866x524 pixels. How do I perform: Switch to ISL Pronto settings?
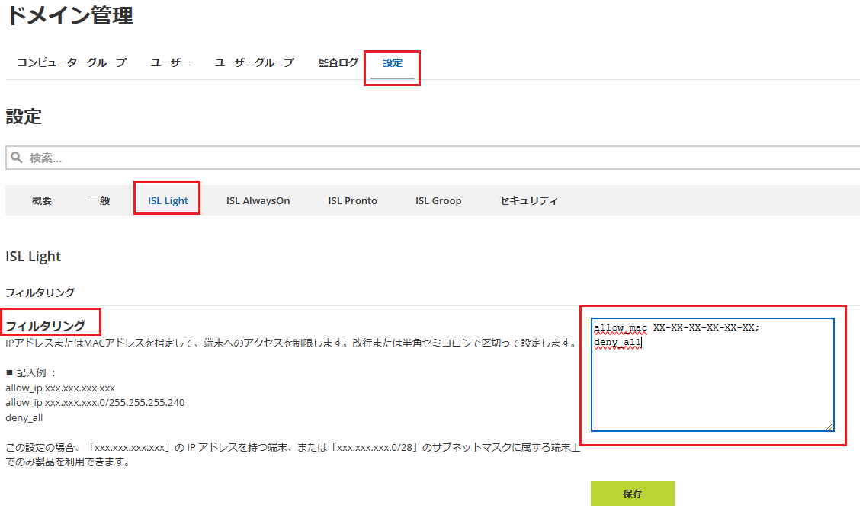point(352,201)
